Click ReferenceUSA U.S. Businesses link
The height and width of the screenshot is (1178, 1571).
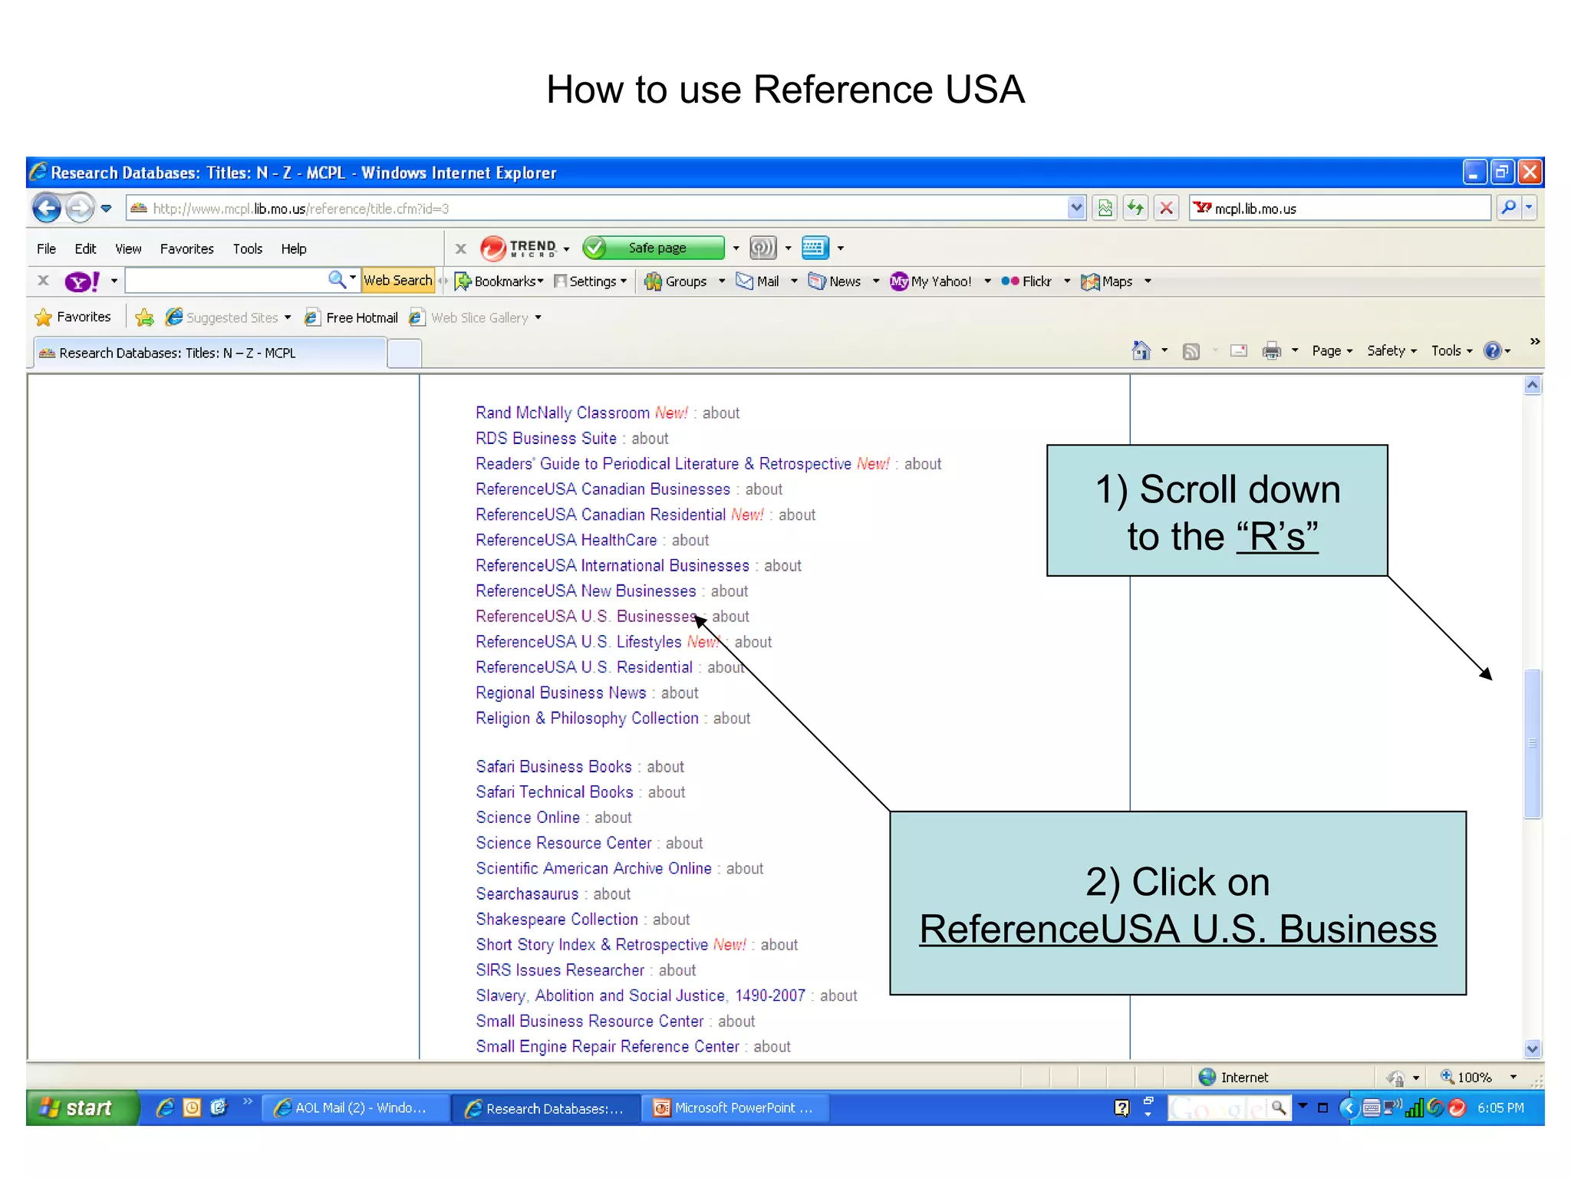[x=585, y=617]
